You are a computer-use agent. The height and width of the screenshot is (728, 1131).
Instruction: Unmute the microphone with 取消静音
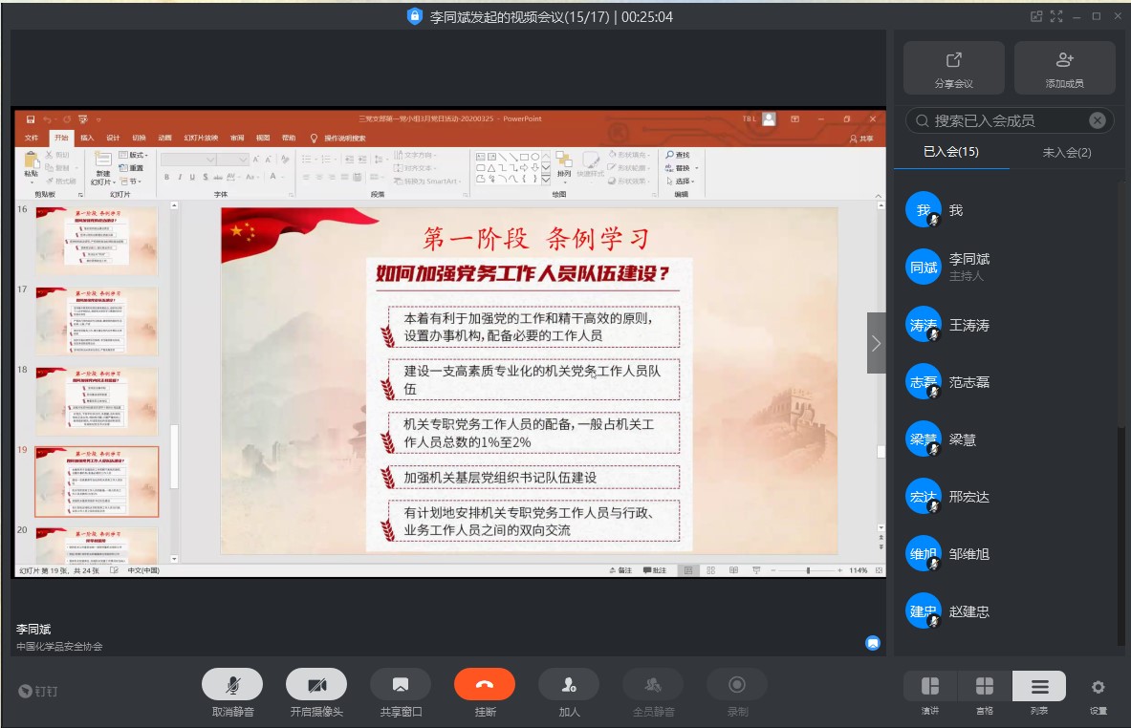click(x=232, y=684)
